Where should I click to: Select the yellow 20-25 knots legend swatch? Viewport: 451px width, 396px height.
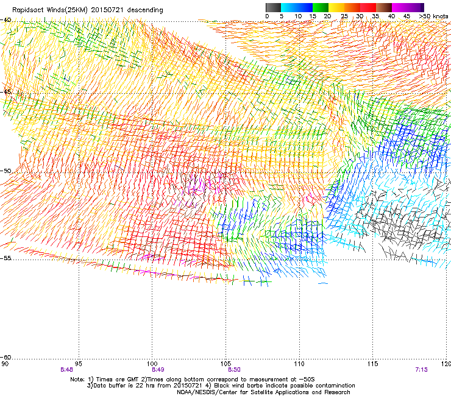(x=336, y=7)
